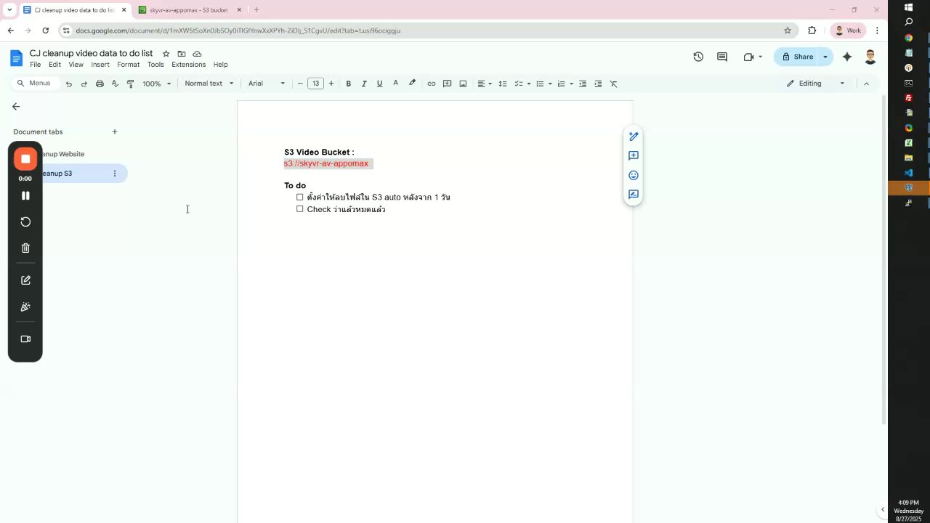Open the Tools menu
The height and width of the screenshot is (523, 930).
click(x=155, y=65)
